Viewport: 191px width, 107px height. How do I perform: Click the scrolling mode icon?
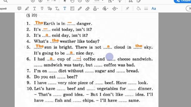click(x=120, y=1)
